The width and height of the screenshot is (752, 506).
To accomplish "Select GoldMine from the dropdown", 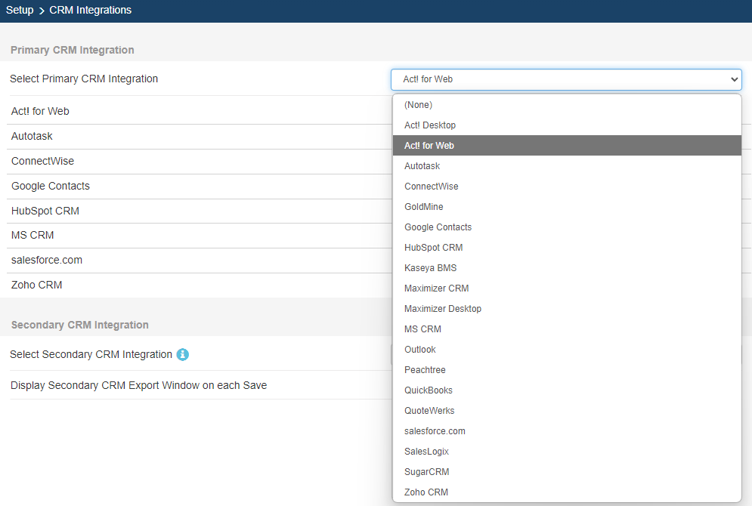I will (x=567, y=206).
